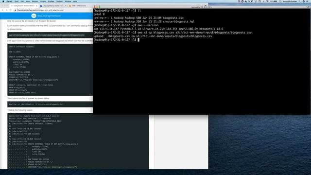
Task: Click 'Yielding the following output' text
Action: 20,110
